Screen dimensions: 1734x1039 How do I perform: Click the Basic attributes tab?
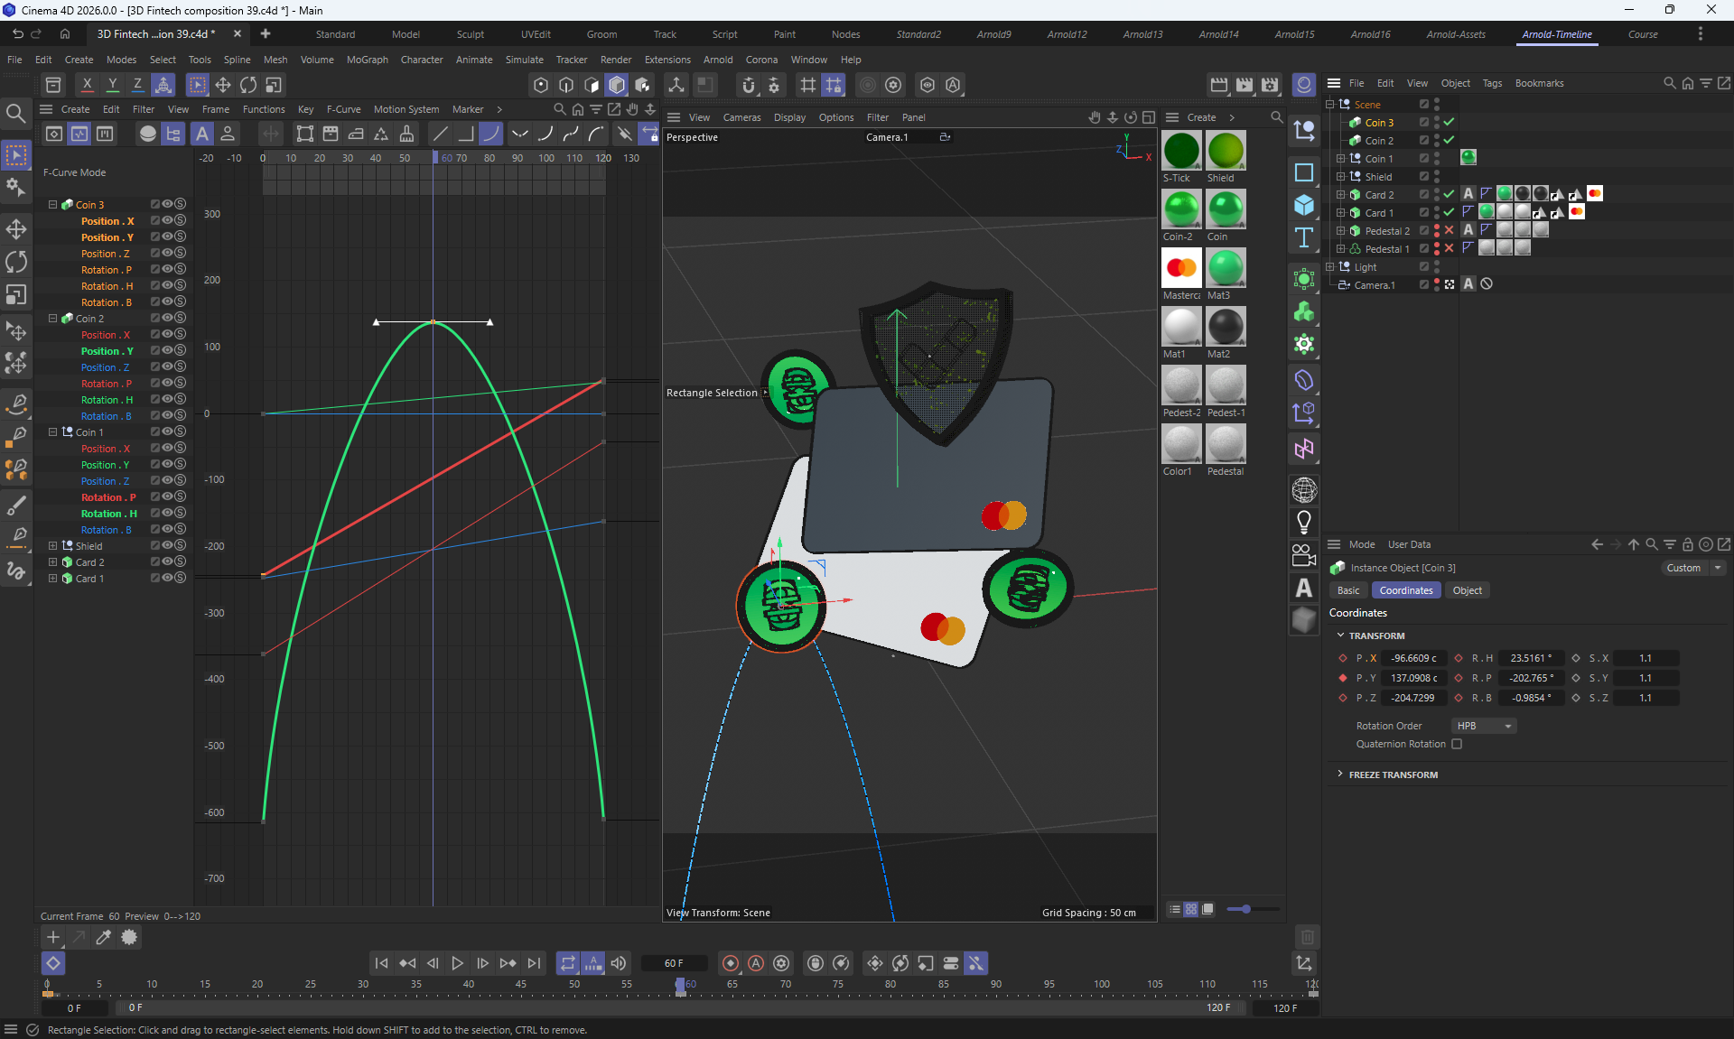coord(1347,590)
